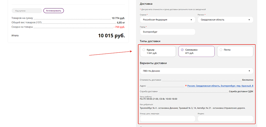Click the Итого amount 10 015 руб.
The width and height of the screenshot is (266, 127).
click(111, 36)
